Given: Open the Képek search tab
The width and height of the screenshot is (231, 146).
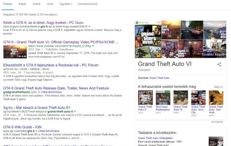Looking at the screenshot, I should 22,4.
